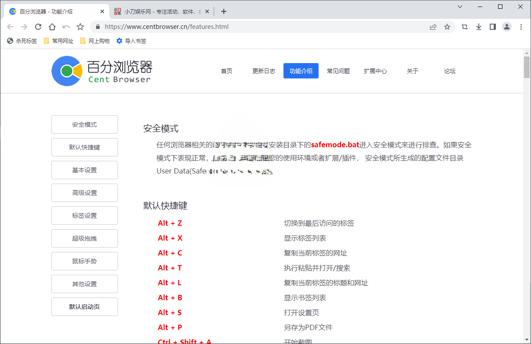Screen dimensions: 531x344
Task: Click the Cent Browser logo
Action: point(102,71)
